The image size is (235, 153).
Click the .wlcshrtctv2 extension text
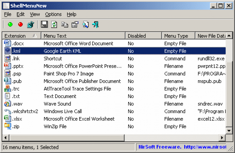[25, 111]
